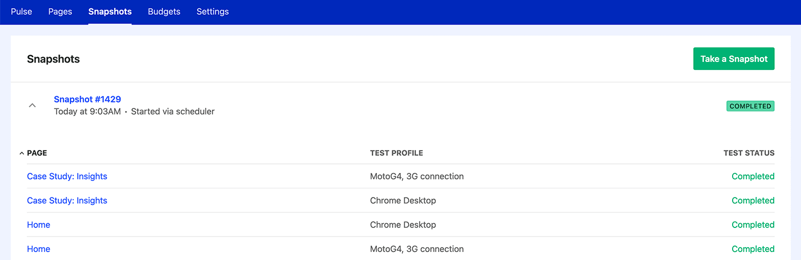Switch to the Pages tab

[x=60, y=12]
